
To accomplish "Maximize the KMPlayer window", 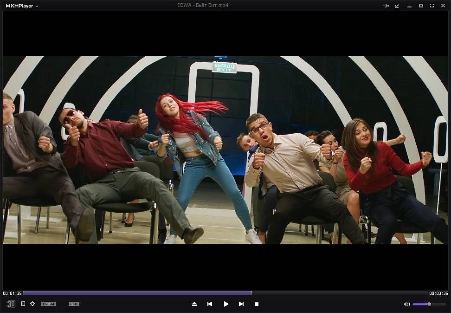I will pos(421,6).
